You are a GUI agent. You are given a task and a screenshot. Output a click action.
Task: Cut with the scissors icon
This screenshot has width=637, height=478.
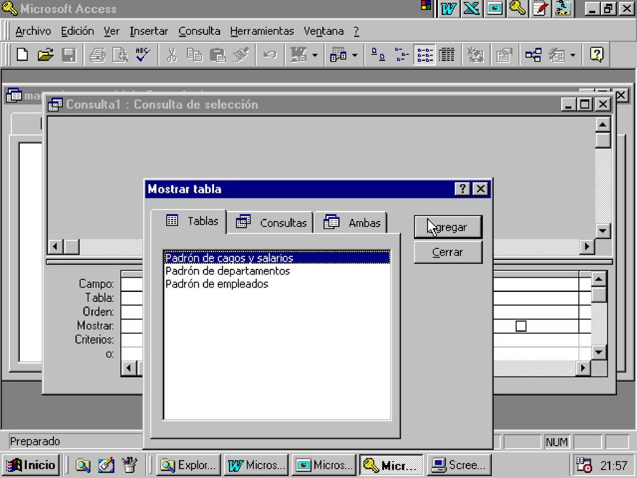(172, 55)
